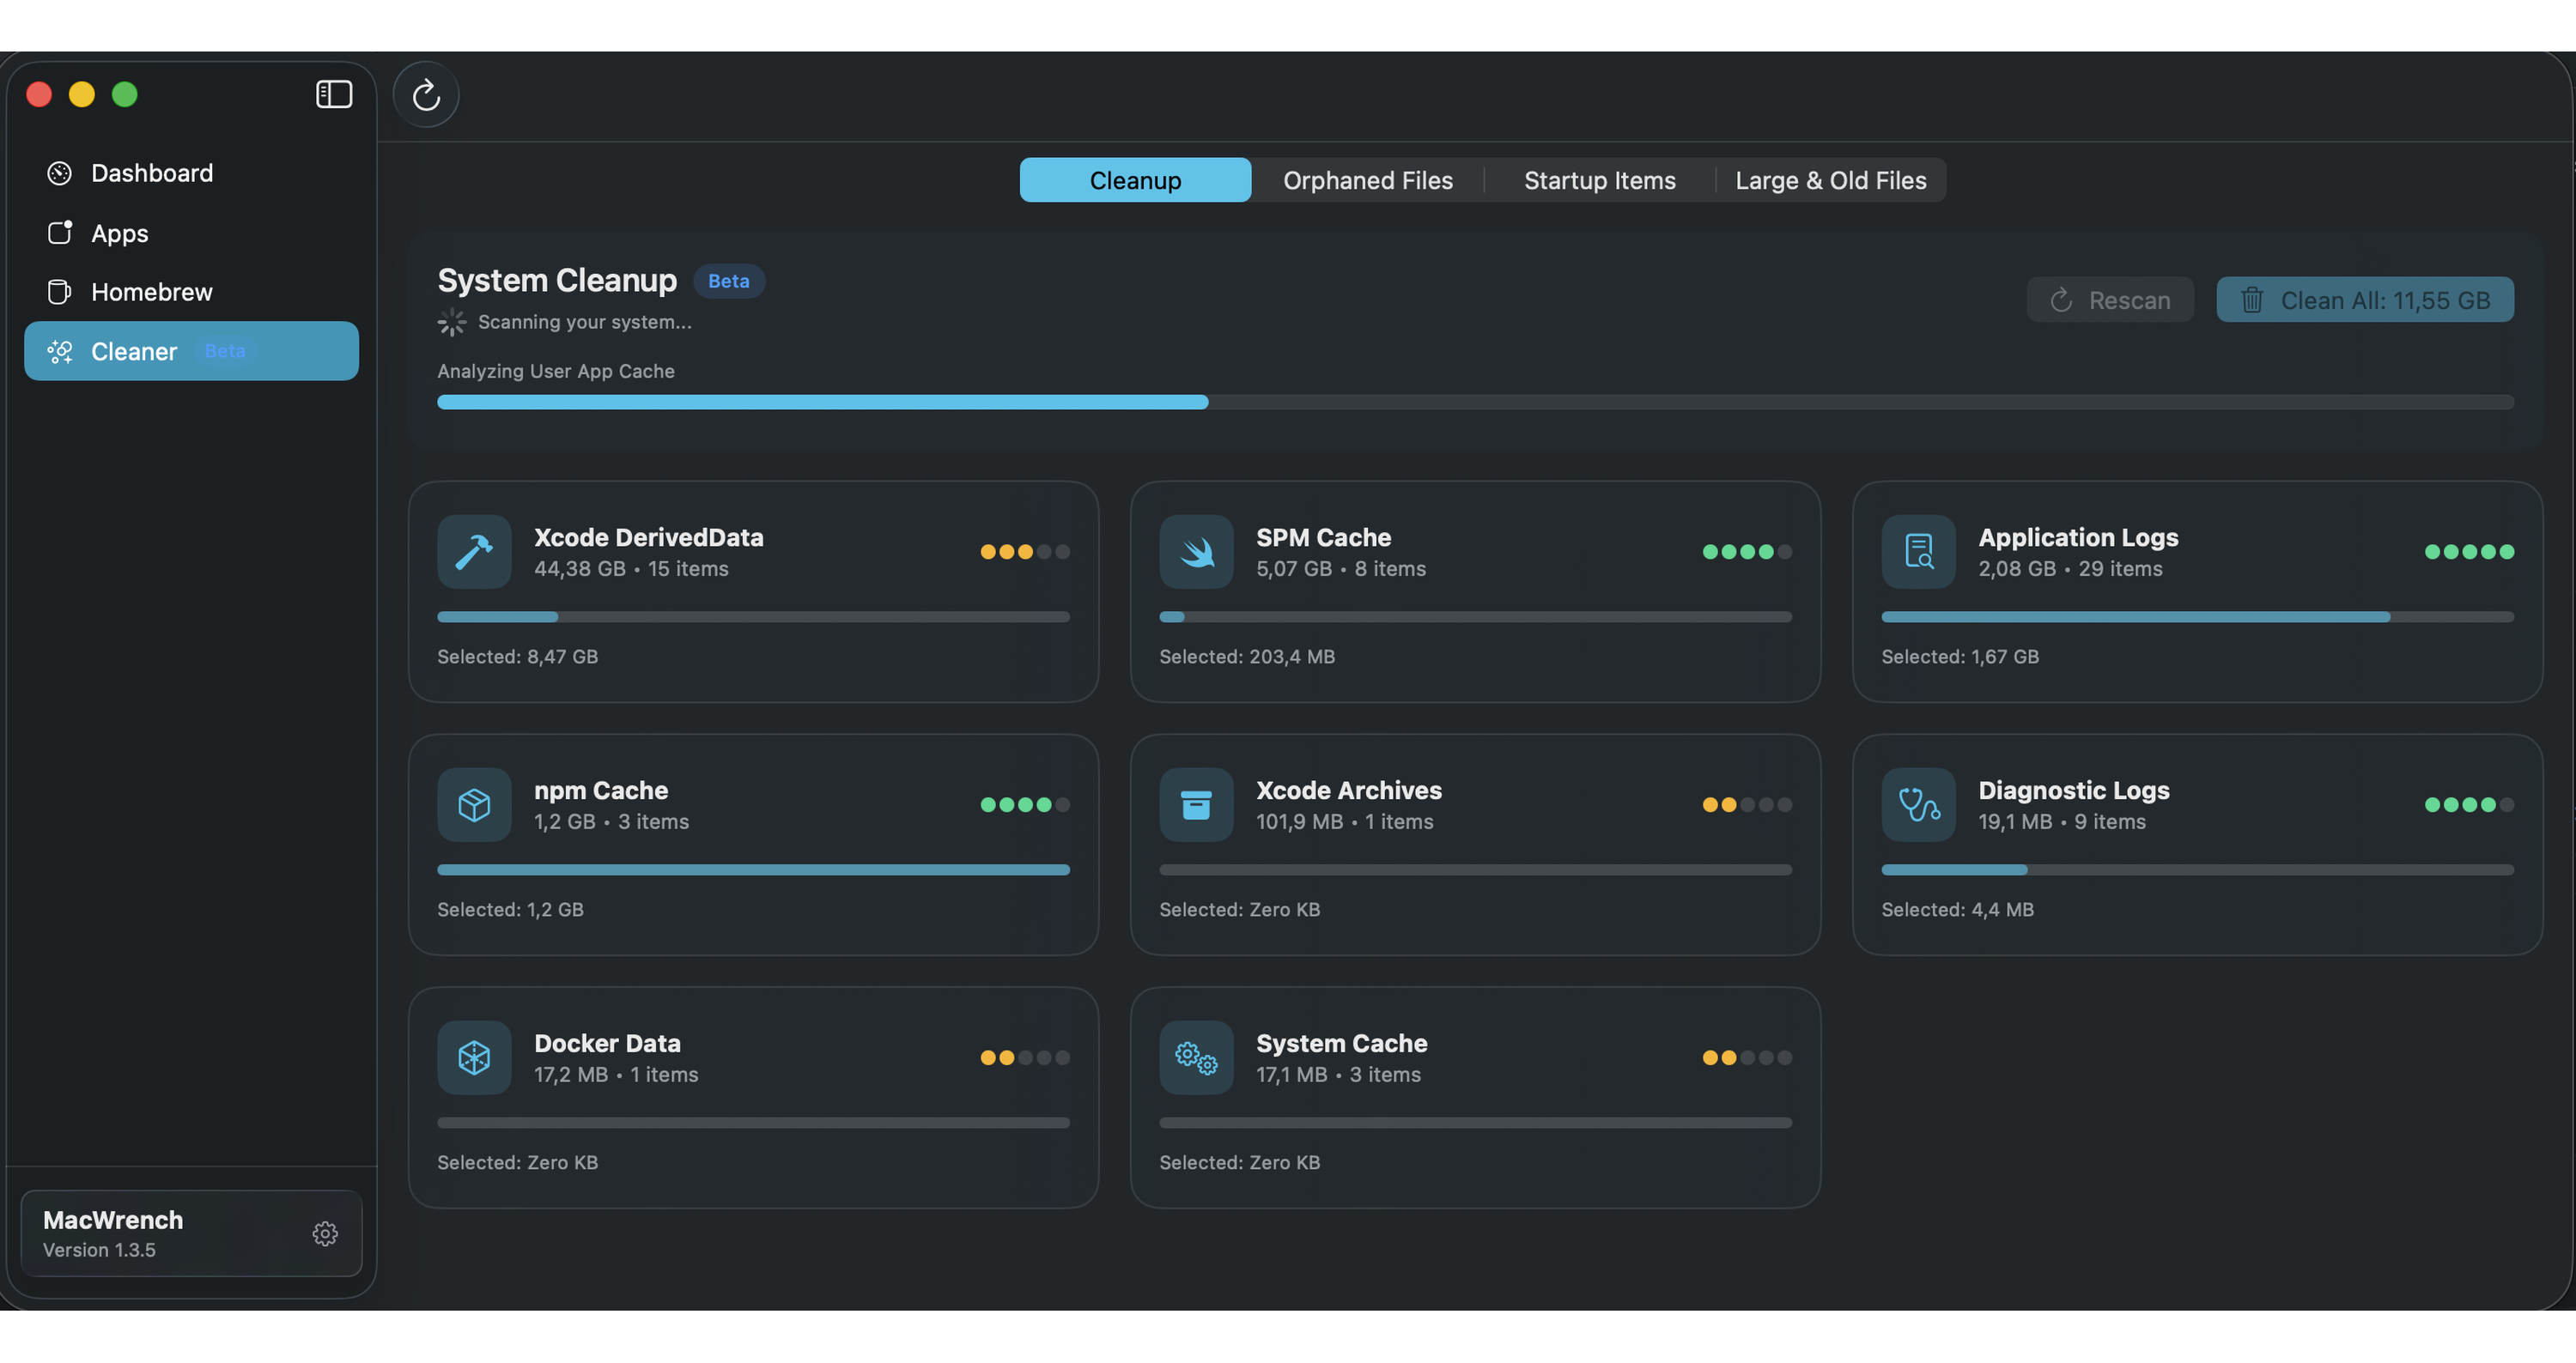
Task: Select Homebrew in the sidebar
Action: pyautogui.click(x=191, y=292)
